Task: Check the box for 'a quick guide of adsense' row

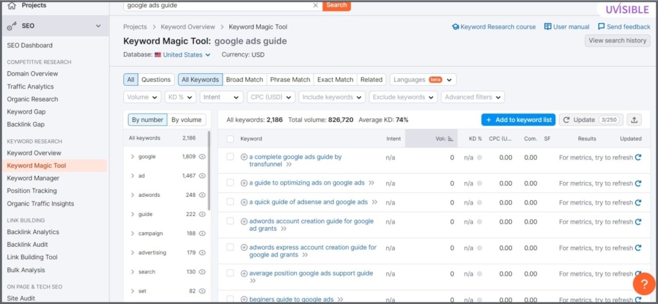Action: (230, 202)
